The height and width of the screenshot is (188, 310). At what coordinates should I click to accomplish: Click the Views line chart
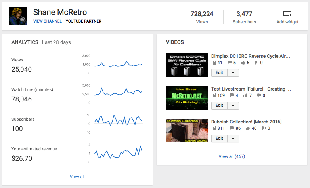[118, 65]
